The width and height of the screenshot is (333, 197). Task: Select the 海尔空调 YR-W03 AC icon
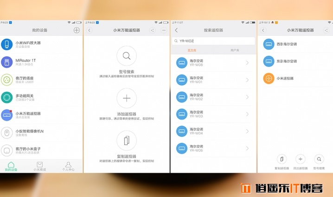click(182, 114)
